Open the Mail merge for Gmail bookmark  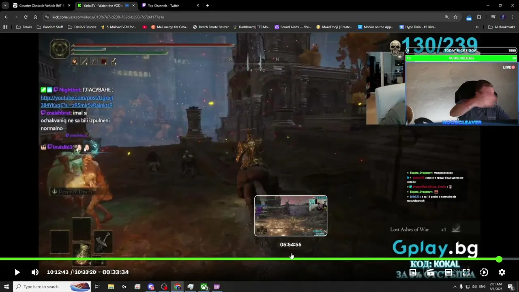click(169, 27)
